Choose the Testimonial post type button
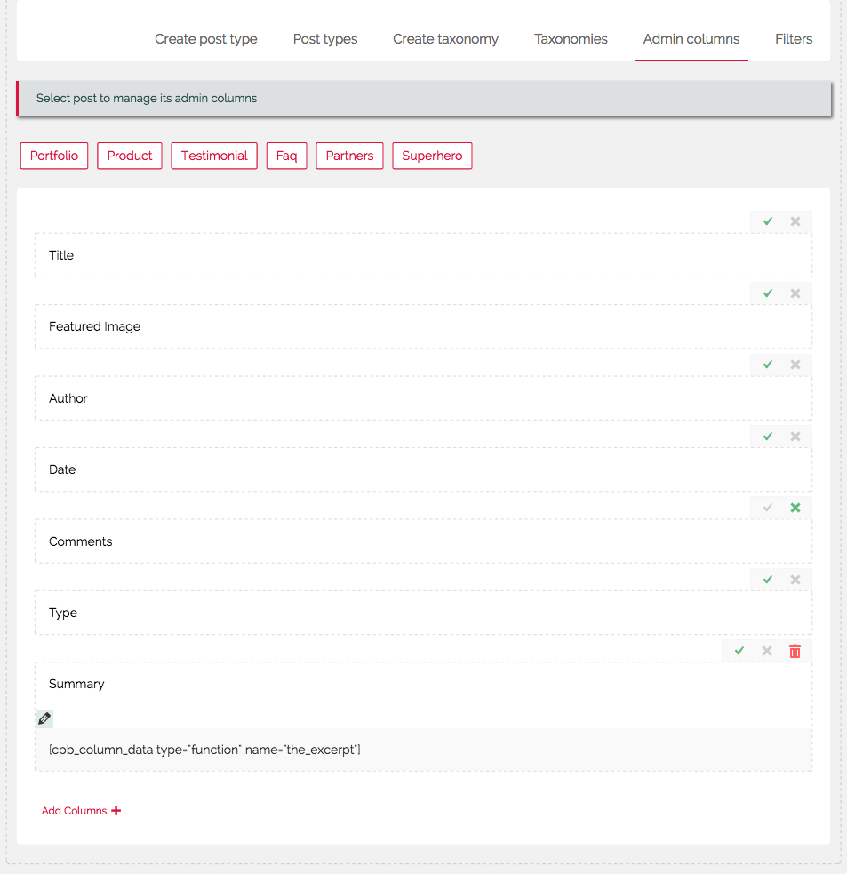This screenshot has width=847, height=874. pyautogui.click(x=214, y=156)
